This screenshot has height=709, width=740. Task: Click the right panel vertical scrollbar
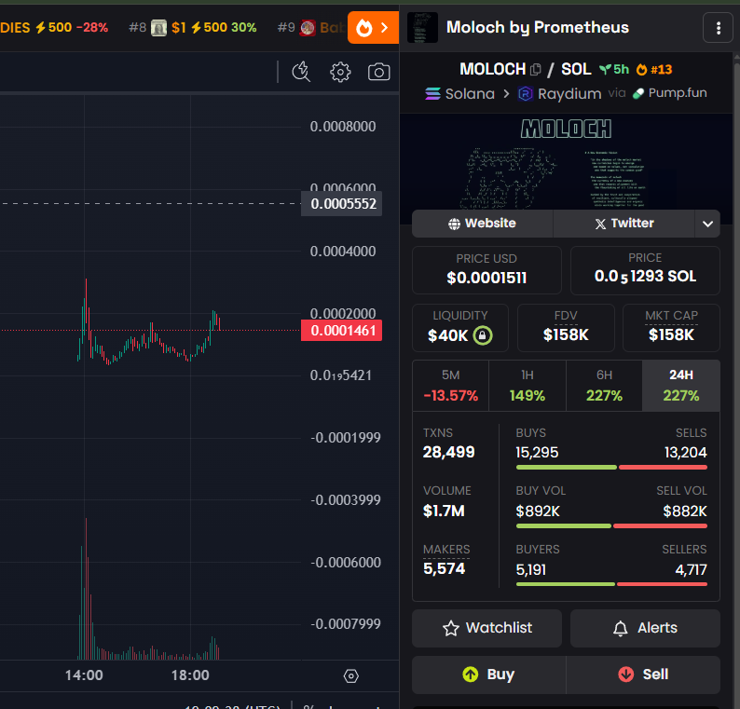click(736, 377)
